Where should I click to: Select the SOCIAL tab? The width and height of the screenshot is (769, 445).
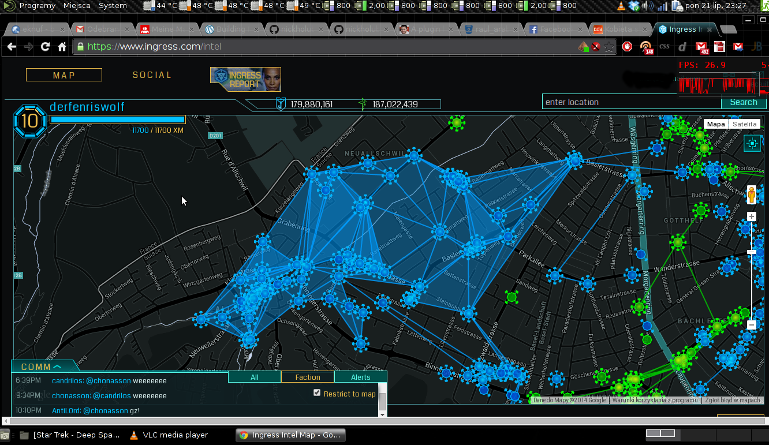[152, 75]
